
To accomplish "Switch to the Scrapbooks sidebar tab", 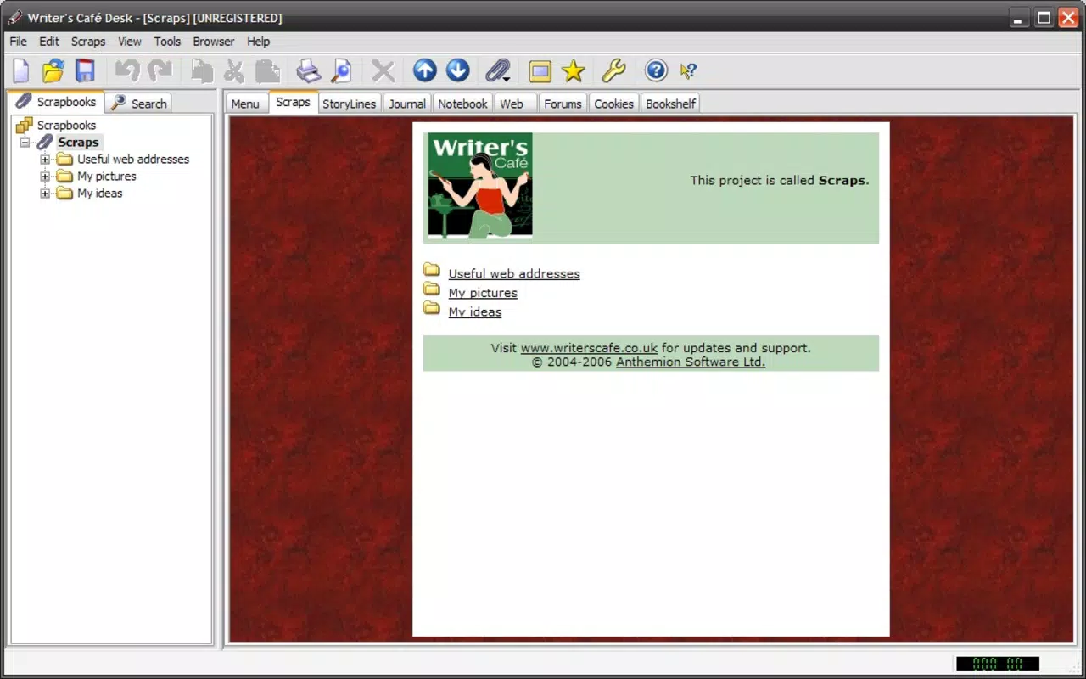I will 56,102.
